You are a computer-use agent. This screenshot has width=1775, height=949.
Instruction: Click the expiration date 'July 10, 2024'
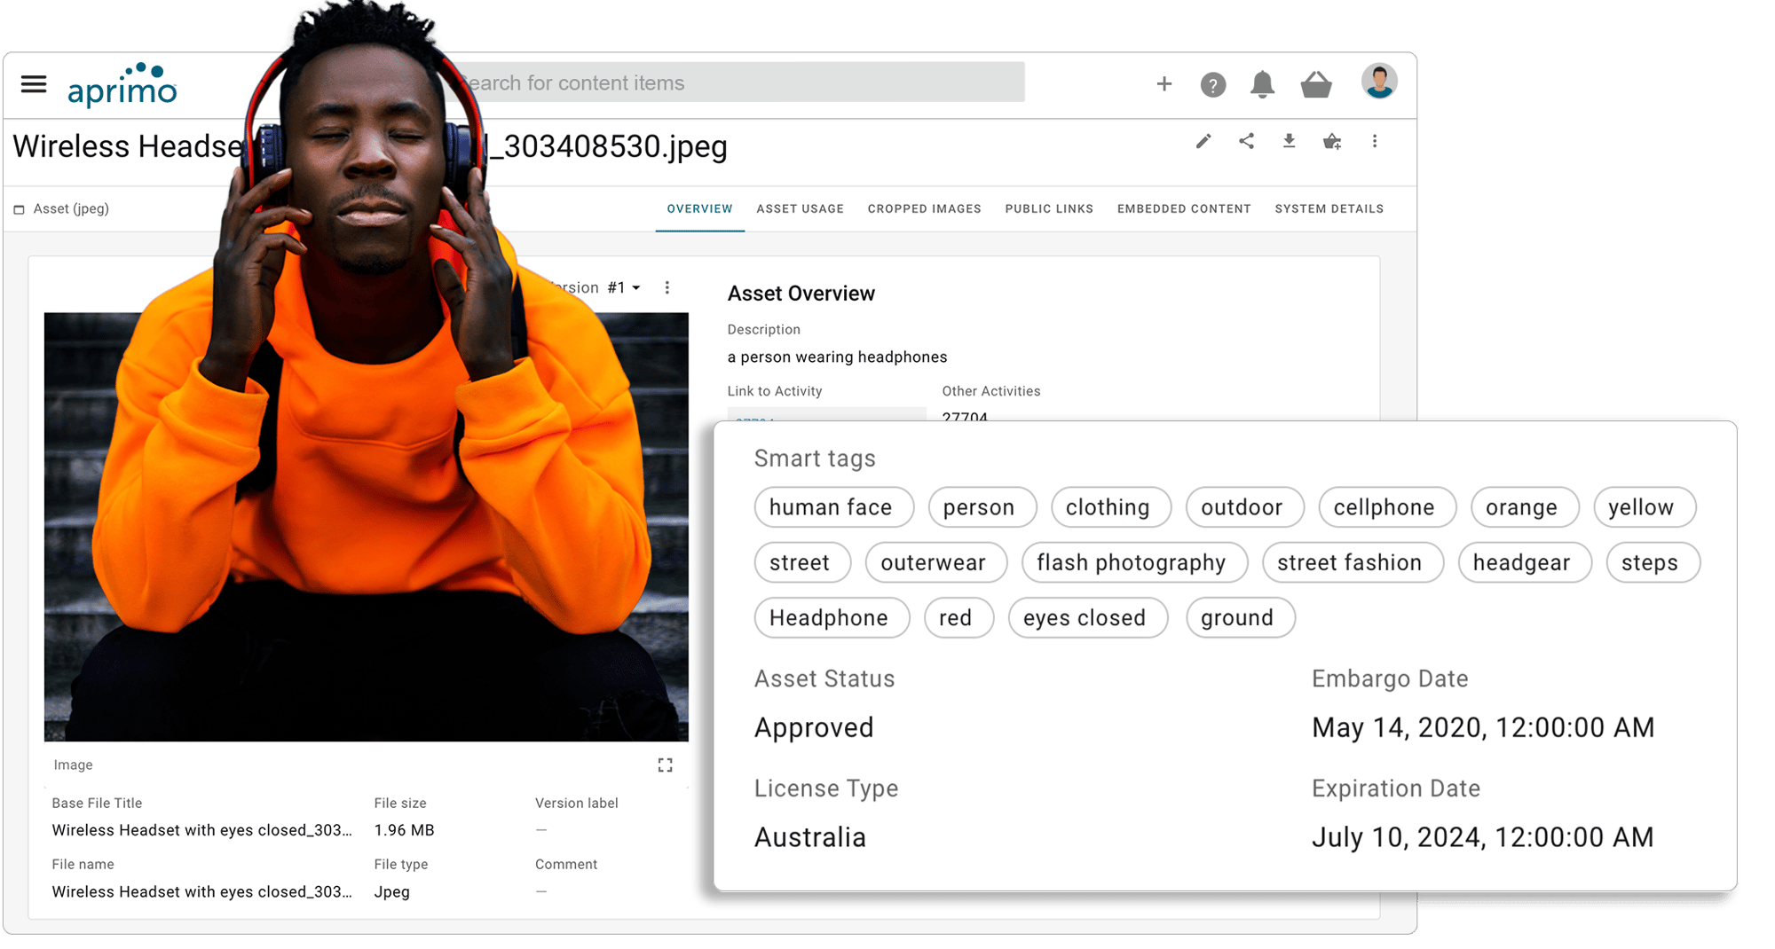(1482, 837)
